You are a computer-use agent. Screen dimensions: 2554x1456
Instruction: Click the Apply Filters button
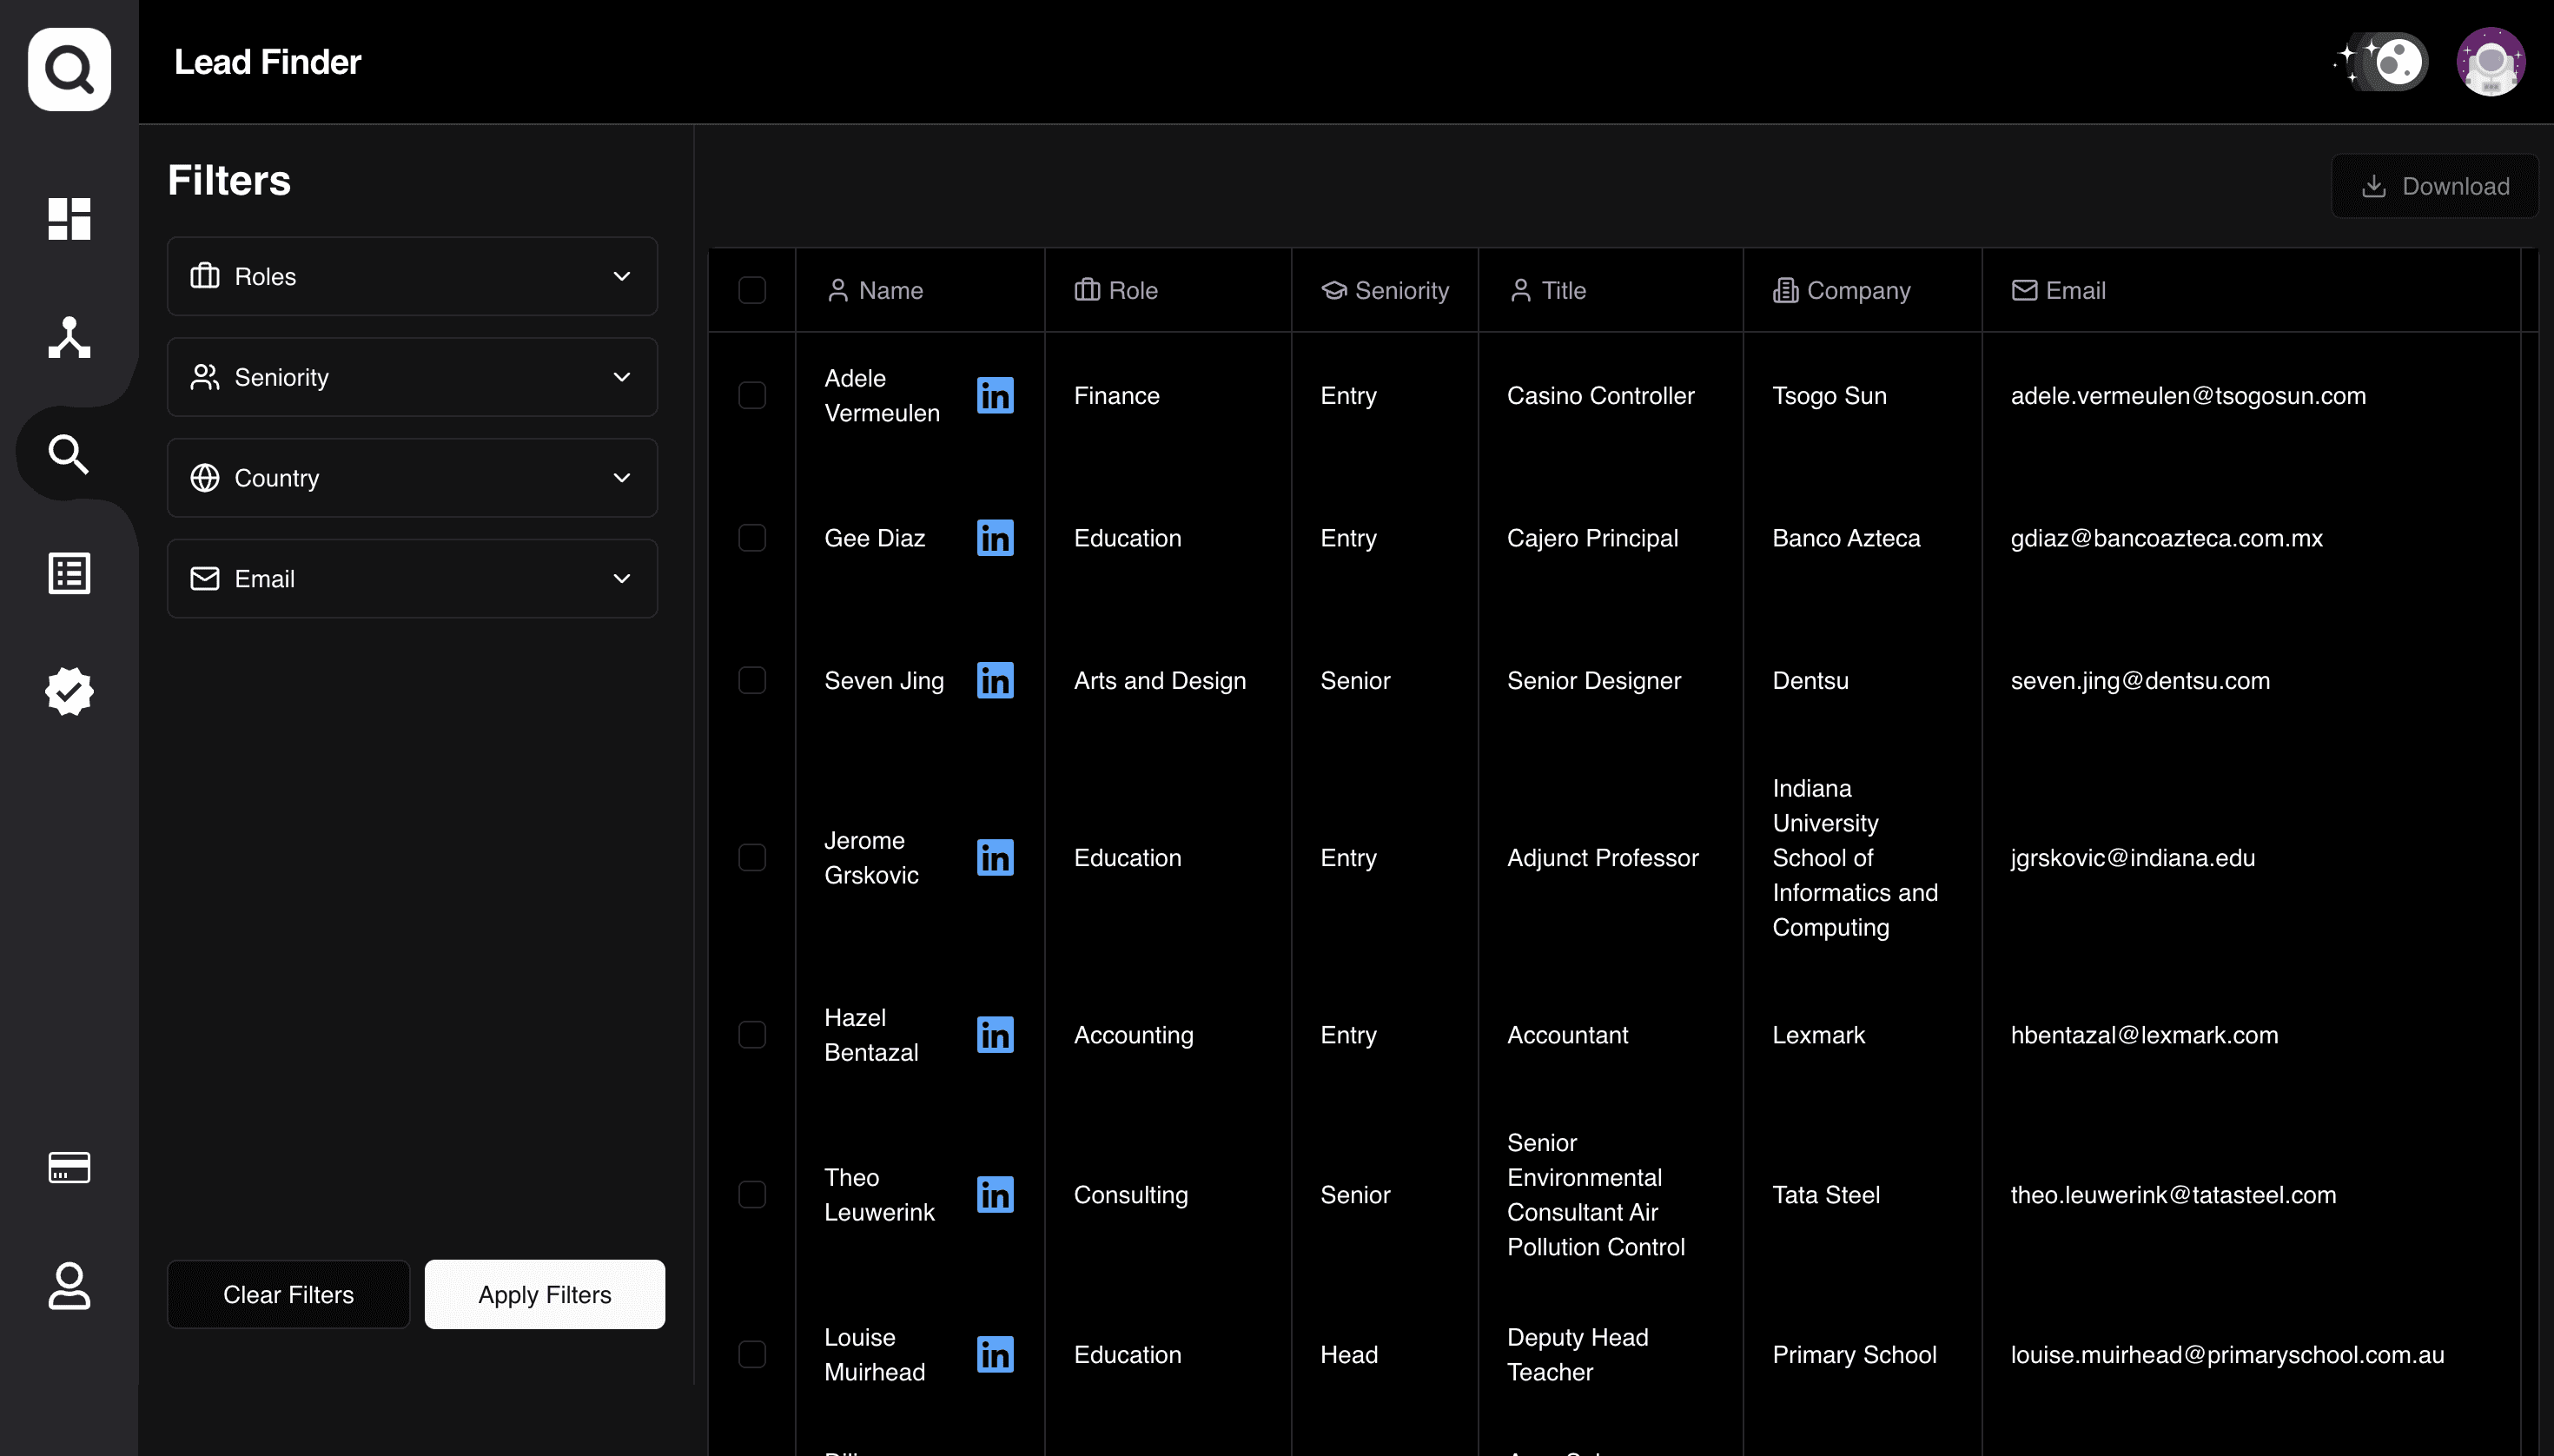(545, 1294)
